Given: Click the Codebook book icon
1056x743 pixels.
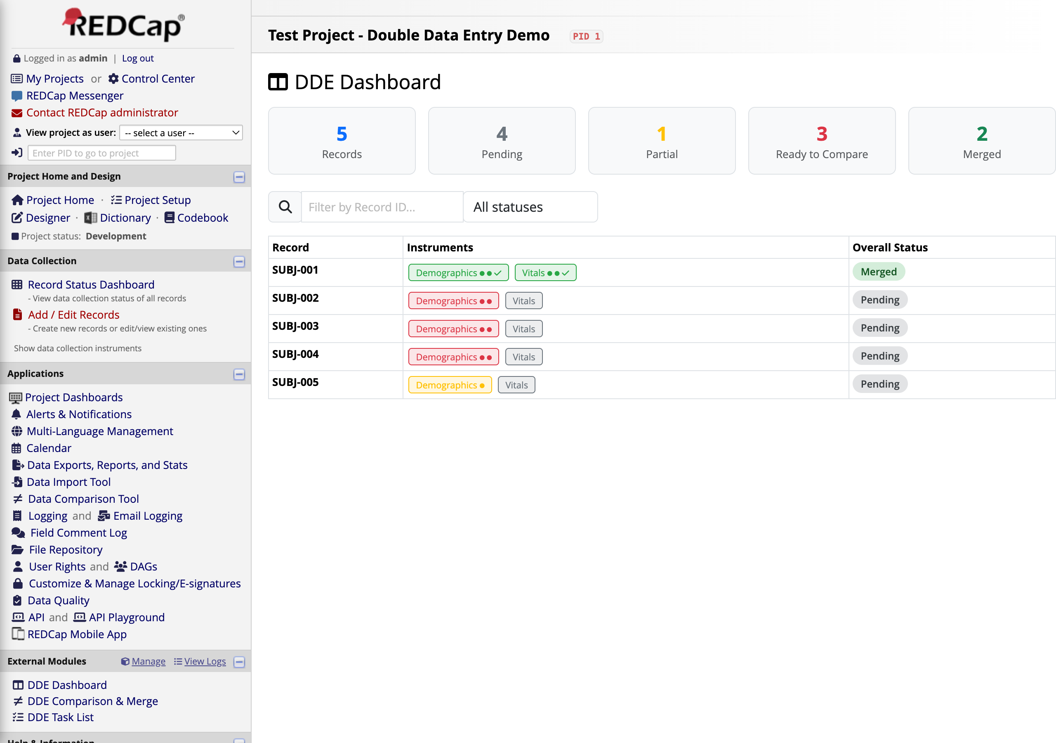Looking at the screenshot, I should [x=169, y=217].
